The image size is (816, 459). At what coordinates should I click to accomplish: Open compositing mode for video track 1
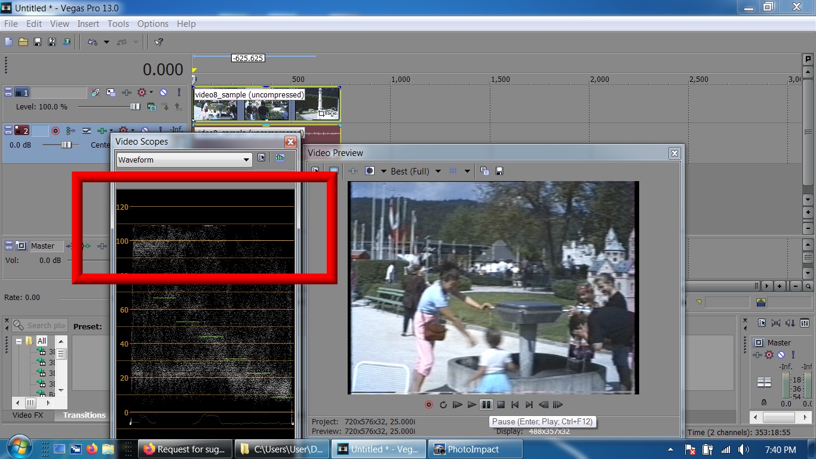(x=152, y=107)
